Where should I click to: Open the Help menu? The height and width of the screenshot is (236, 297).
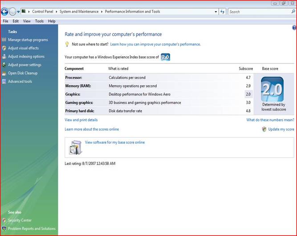52,21
